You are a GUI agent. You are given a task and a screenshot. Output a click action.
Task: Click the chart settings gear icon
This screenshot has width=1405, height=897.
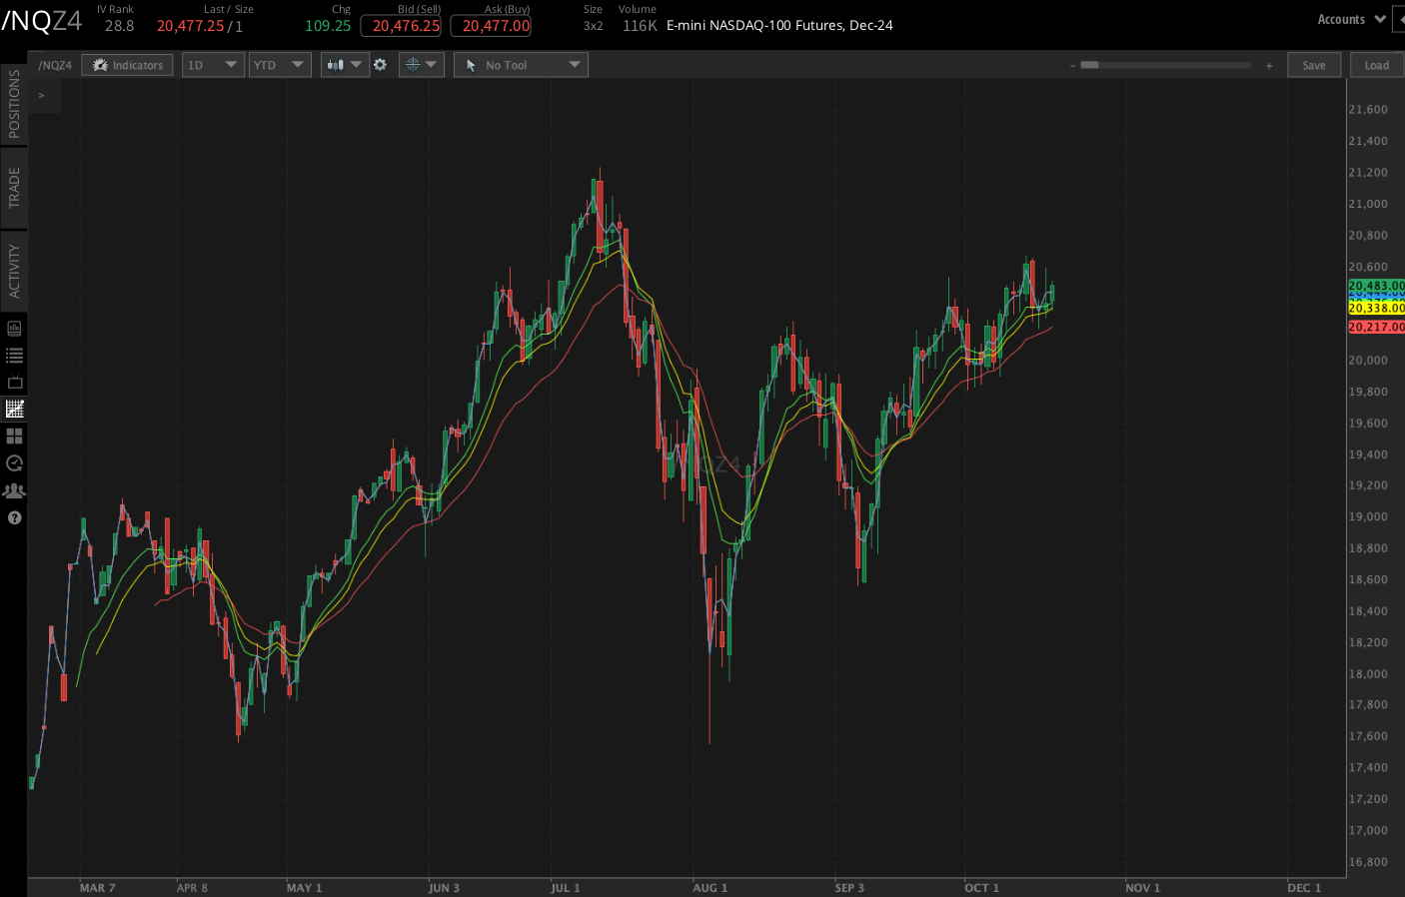(x=381, y=64)
